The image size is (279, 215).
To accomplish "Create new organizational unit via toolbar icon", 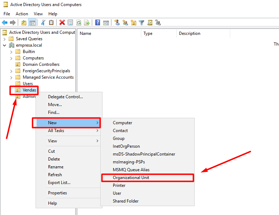I will click(133, 23).
